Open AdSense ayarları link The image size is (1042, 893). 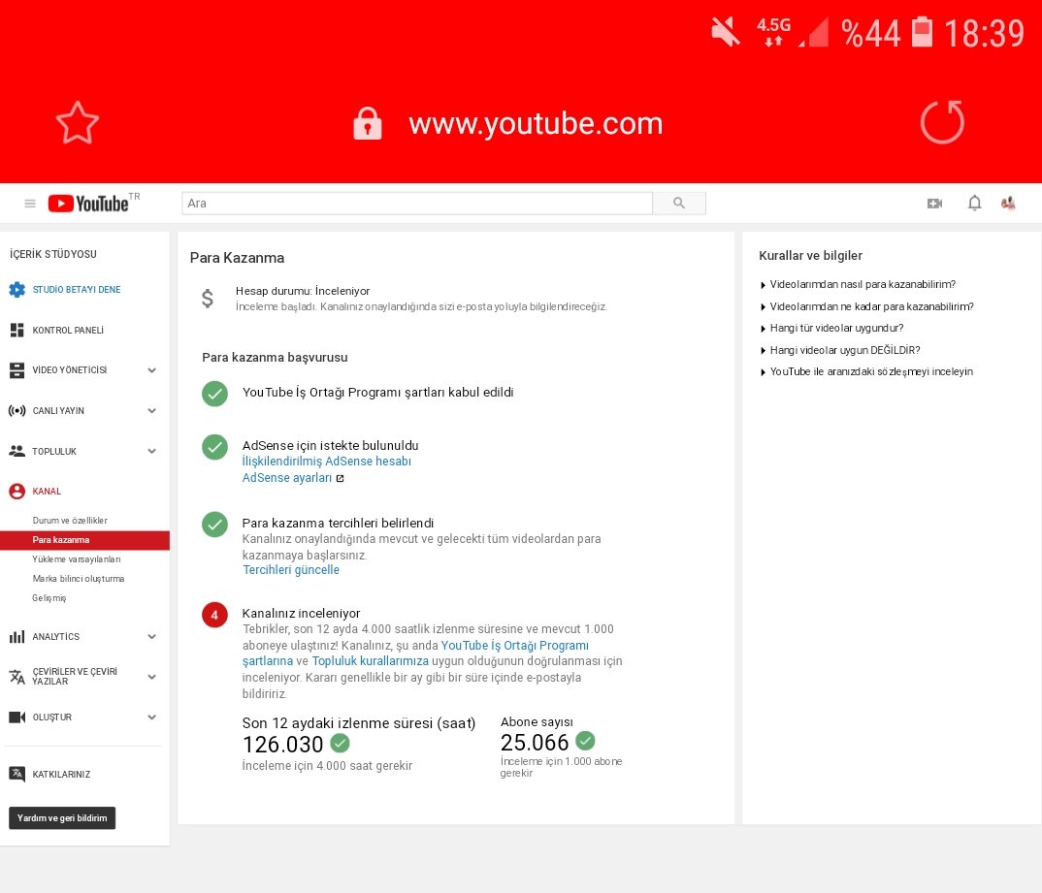click(x=286, y=477)
